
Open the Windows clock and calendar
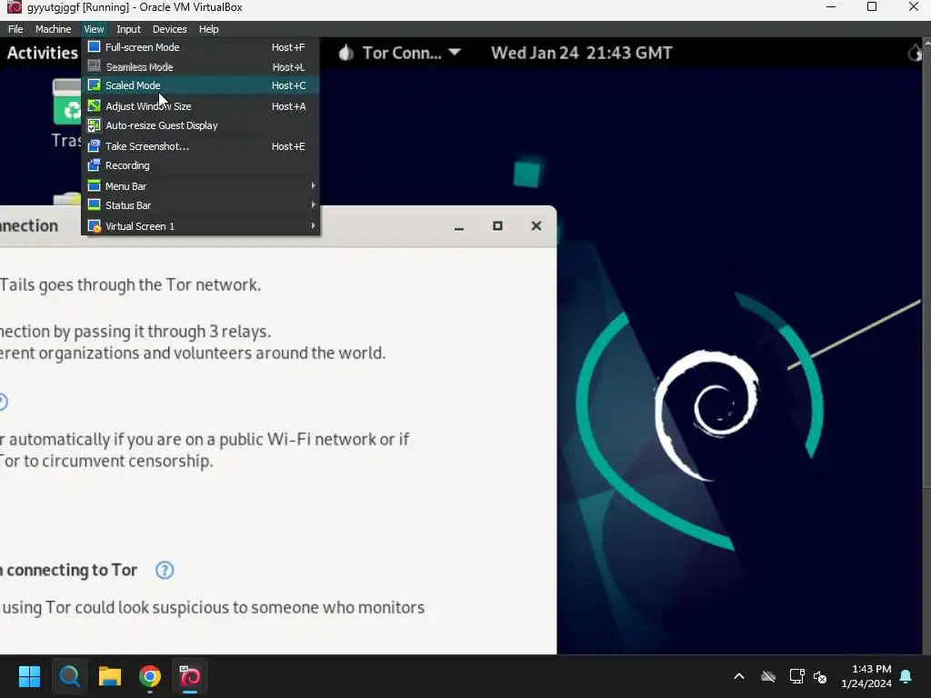click(x=866, y=676)
